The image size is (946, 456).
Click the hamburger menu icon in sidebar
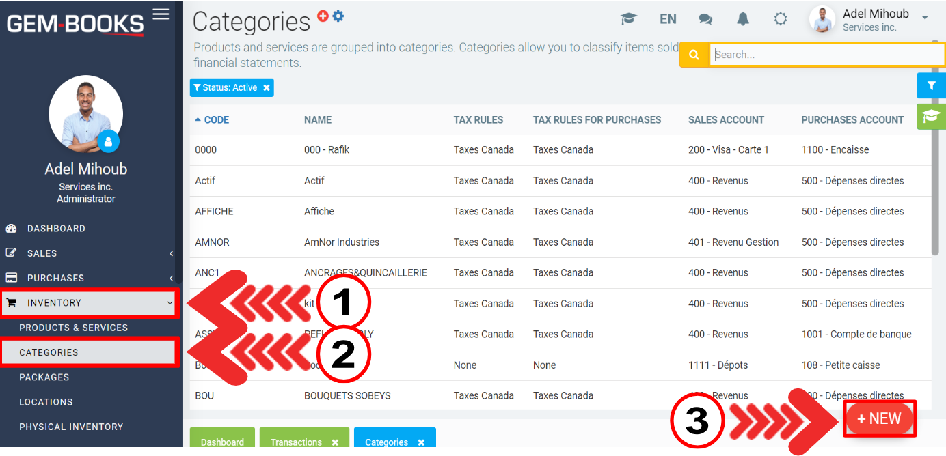click(161, 14)
